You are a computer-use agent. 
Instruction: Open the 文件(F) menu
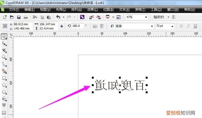pyautogui.click(x=14, y=9)
